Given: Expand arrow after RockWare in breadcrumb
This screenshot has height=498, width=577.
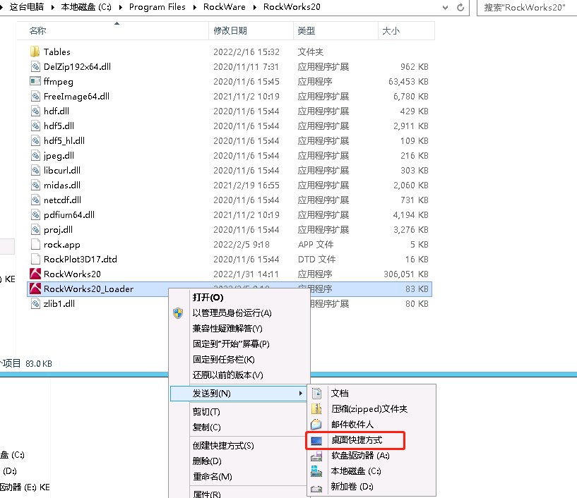Looking at the screenshot, I should click(255, 7).
